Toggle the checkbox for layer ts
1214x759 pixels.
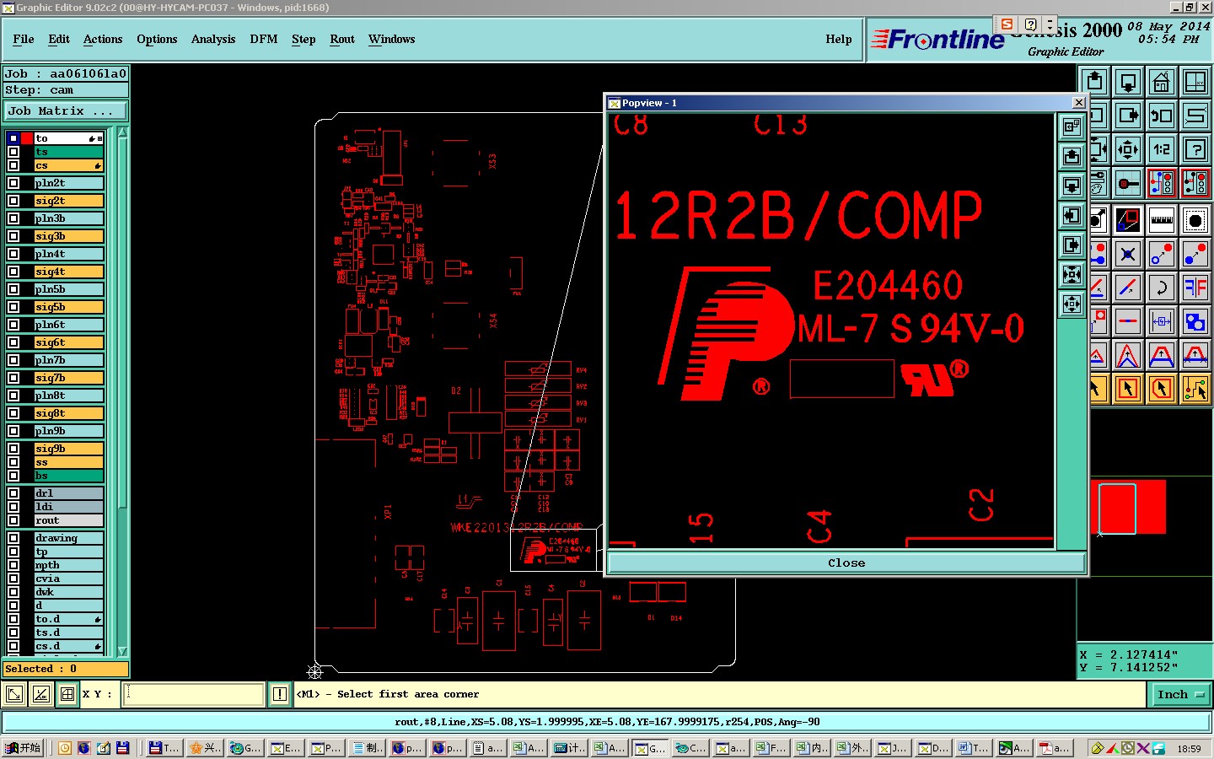[x=13, y=152]
